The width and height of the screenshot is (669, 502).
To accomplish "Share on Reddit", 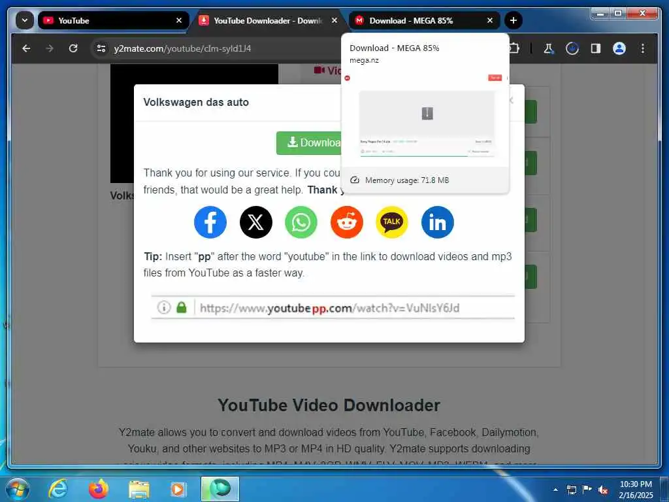I will [x=347, y=222].
